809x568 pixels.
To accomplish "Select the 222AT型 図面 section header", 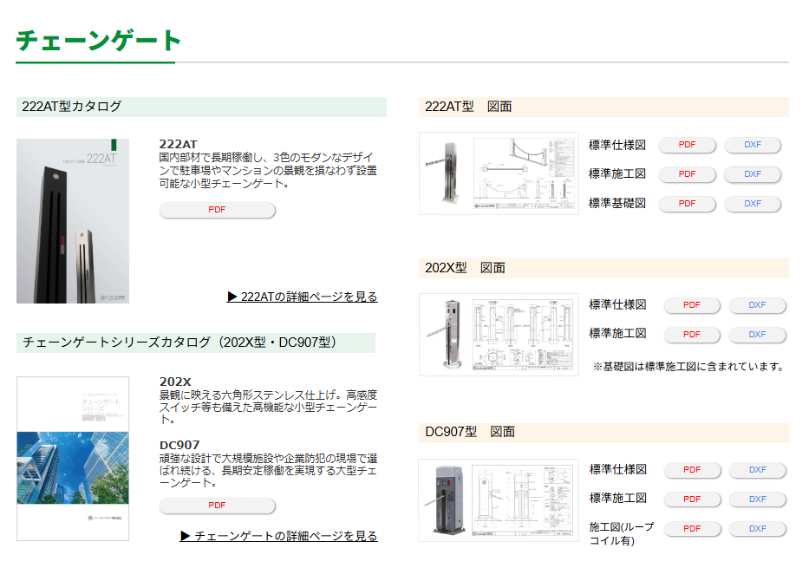I will click(603, 107).
